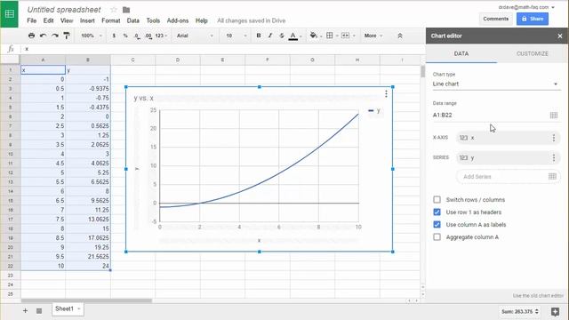Click the Comments button
Screen dimensions: 569x320
496,19
